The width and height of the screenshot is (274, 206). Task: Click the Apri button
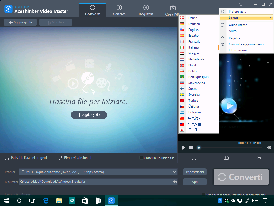point(195,182)
